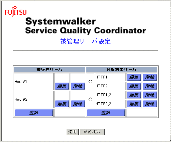Click the HTTP2_1 cell text
Image resolution: width=171 pixels, height=142 pixels.
[x=103, y=86]
